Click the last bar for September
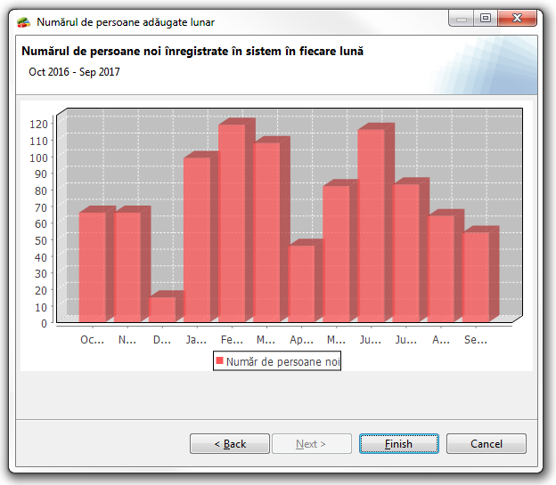The height and width of the screenshot is (485, 556). click(476, 276)
